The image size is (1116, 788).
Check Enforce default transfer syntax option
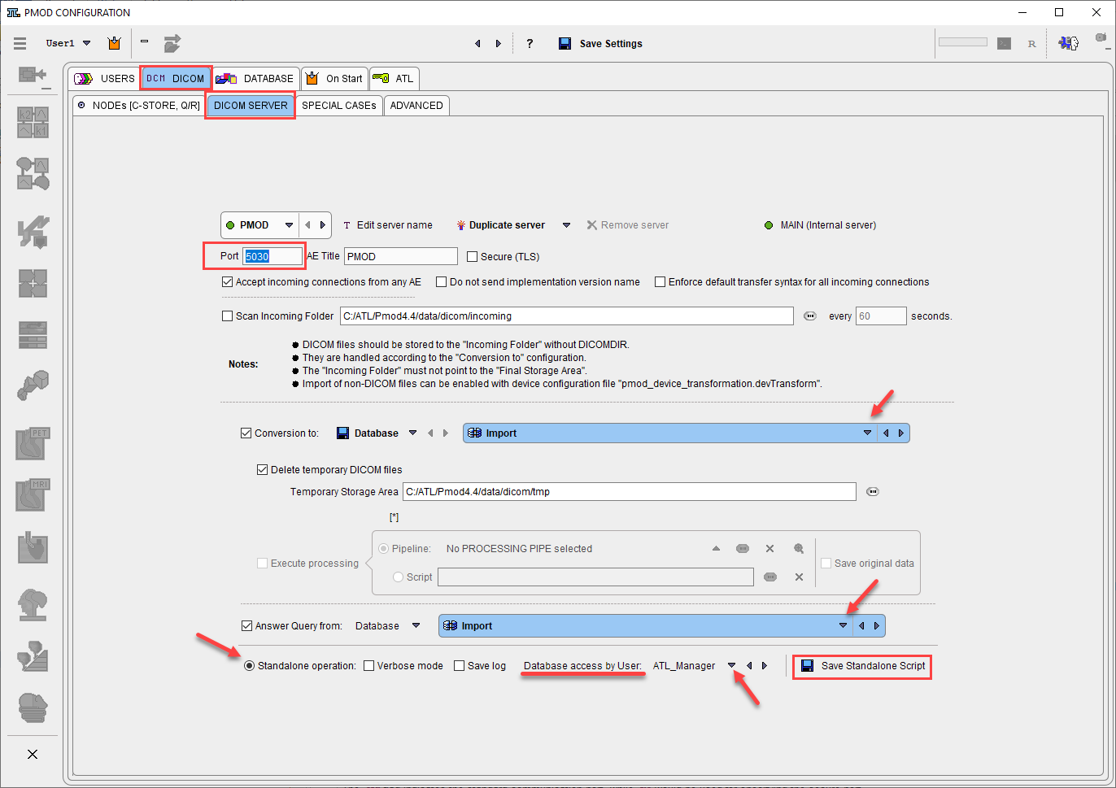point(660,282)
